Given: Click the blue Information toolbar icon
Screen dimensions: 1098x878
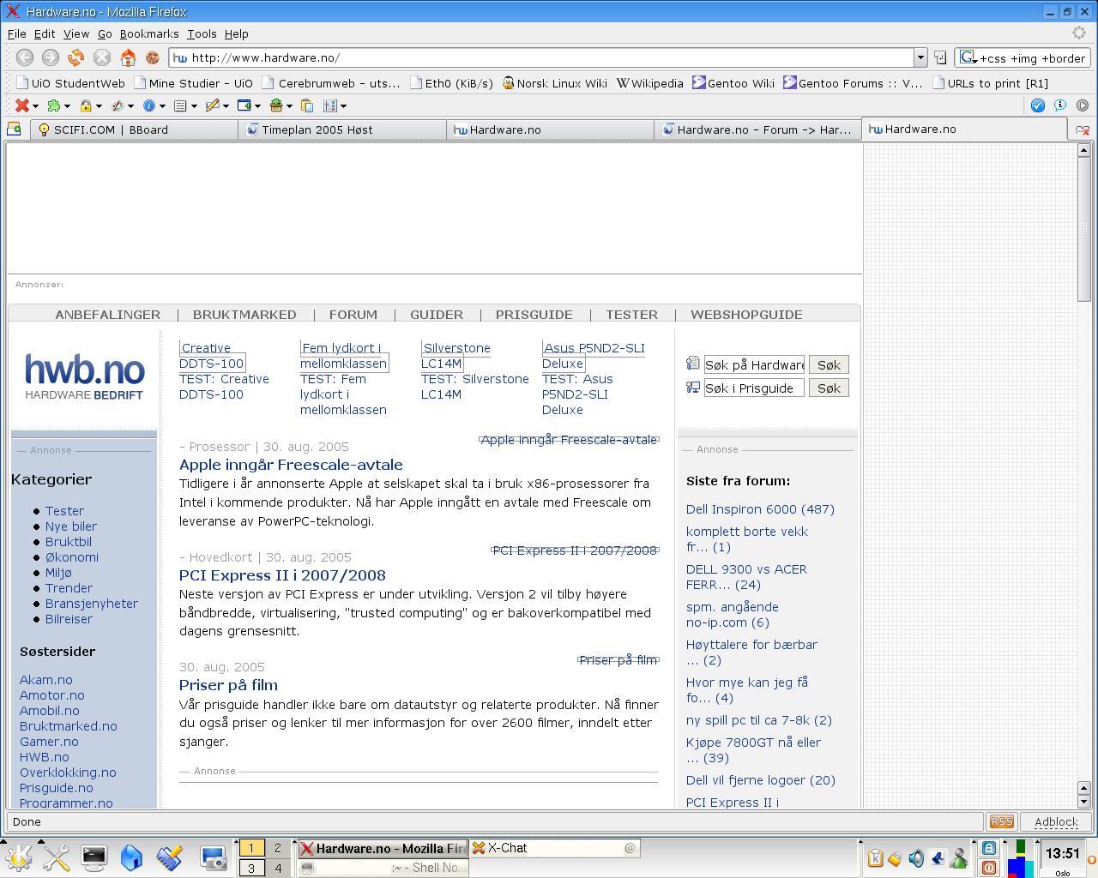Looking at the screenshot, I should pyautogui.click(x=149, y=105).
